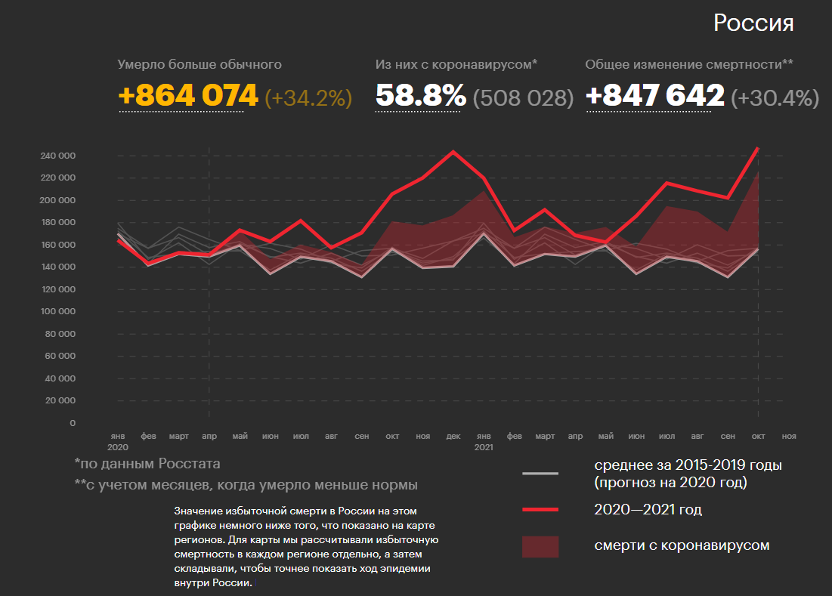Click the dark red coronavirus deaths legend rectangle
The image size is (832, 596).
tap(540, 546)
